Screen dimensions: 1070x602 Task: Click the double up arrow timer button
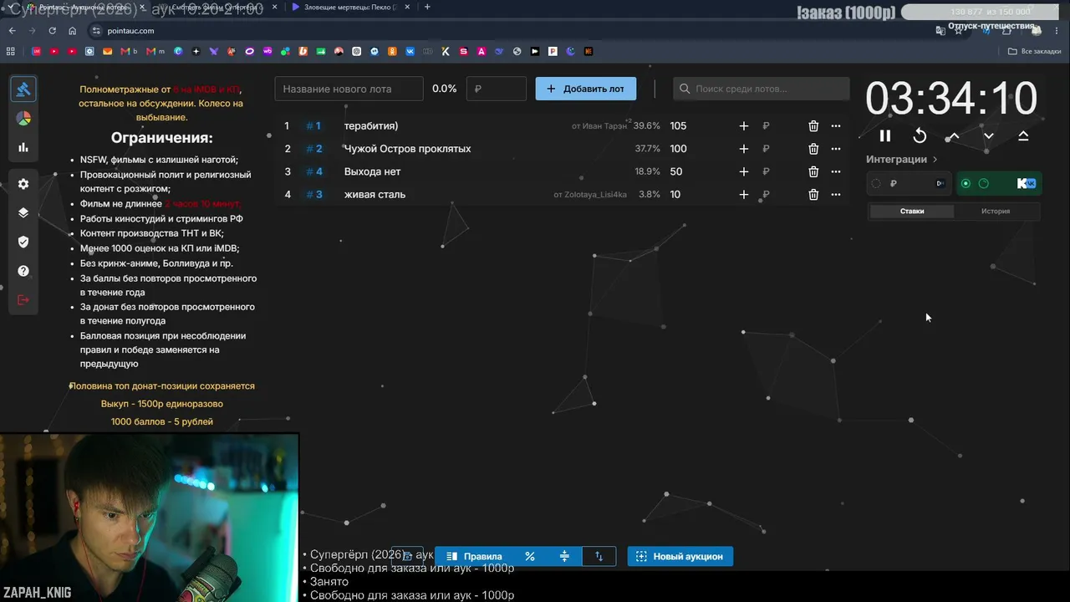[x=1023, y=135]
